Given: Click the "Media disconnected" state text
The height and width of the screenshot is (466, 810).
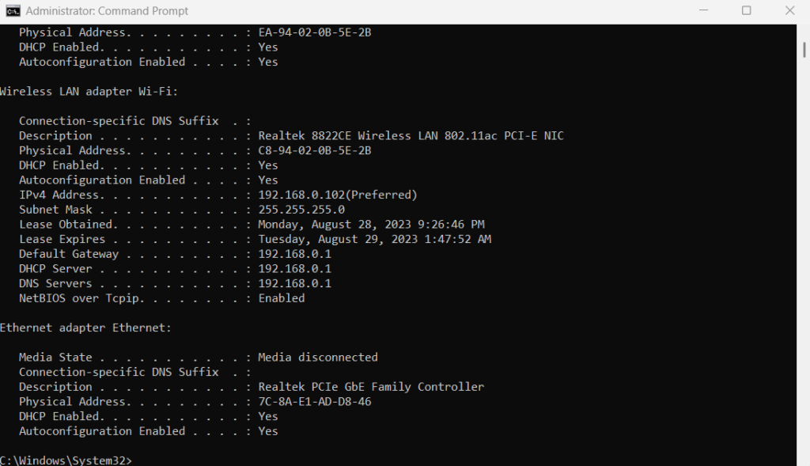Looking at the screenshot, I should [x=318, y=357].
